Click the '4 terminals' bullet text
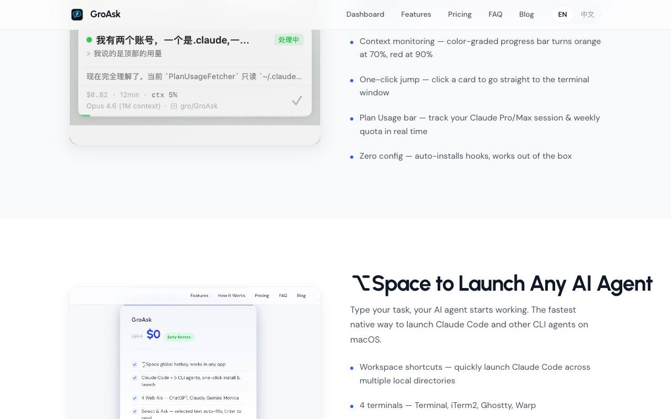671x419 pixels. coord(448,405)
